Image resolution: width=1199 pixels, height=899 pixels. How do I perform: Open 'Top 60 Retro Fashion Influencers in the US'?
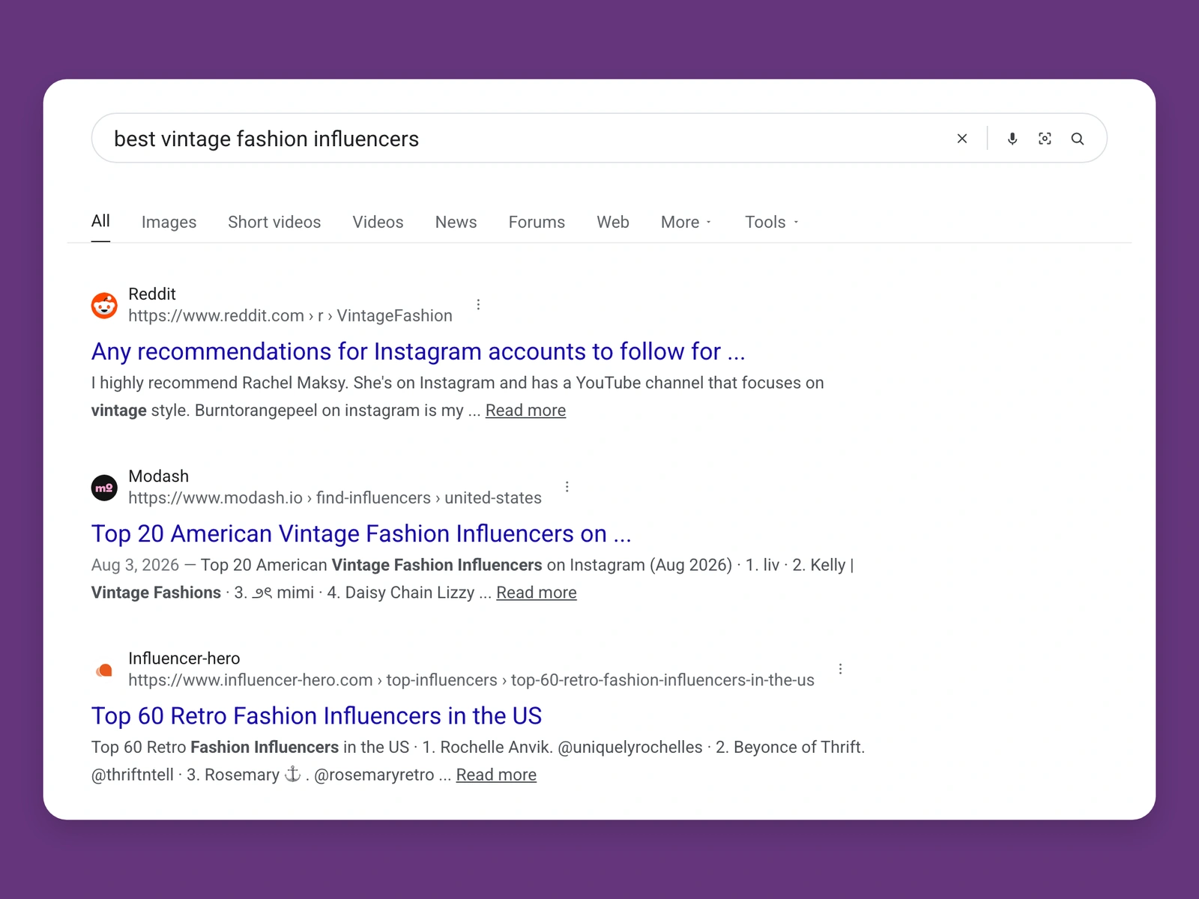coord(316,715)
